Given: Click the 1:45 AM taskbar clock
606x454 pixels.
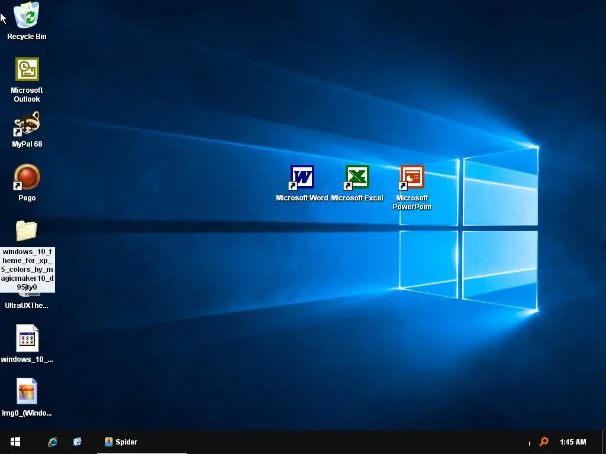Looking at the screenshot, I should (573, 442).
